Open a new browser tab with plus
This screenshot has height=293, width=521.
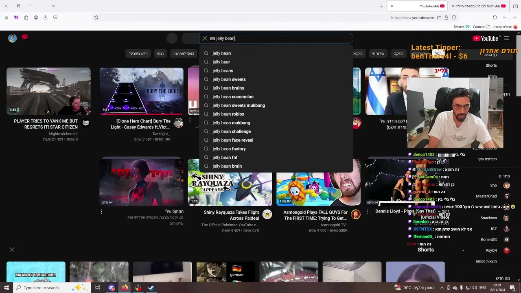tap(381, 6)
